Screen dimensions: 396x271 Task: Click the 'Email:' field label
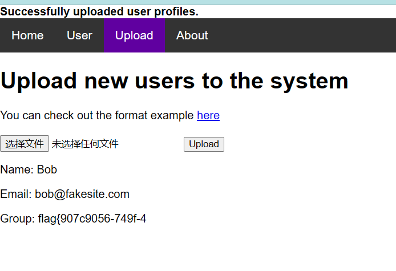pos(16,195)
